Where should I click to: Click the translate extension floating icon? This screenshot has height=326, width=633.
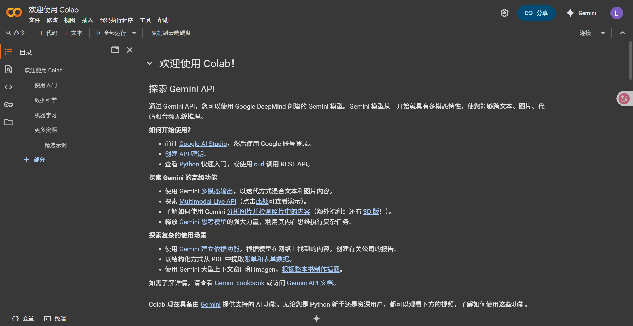(x=624, y=98)
